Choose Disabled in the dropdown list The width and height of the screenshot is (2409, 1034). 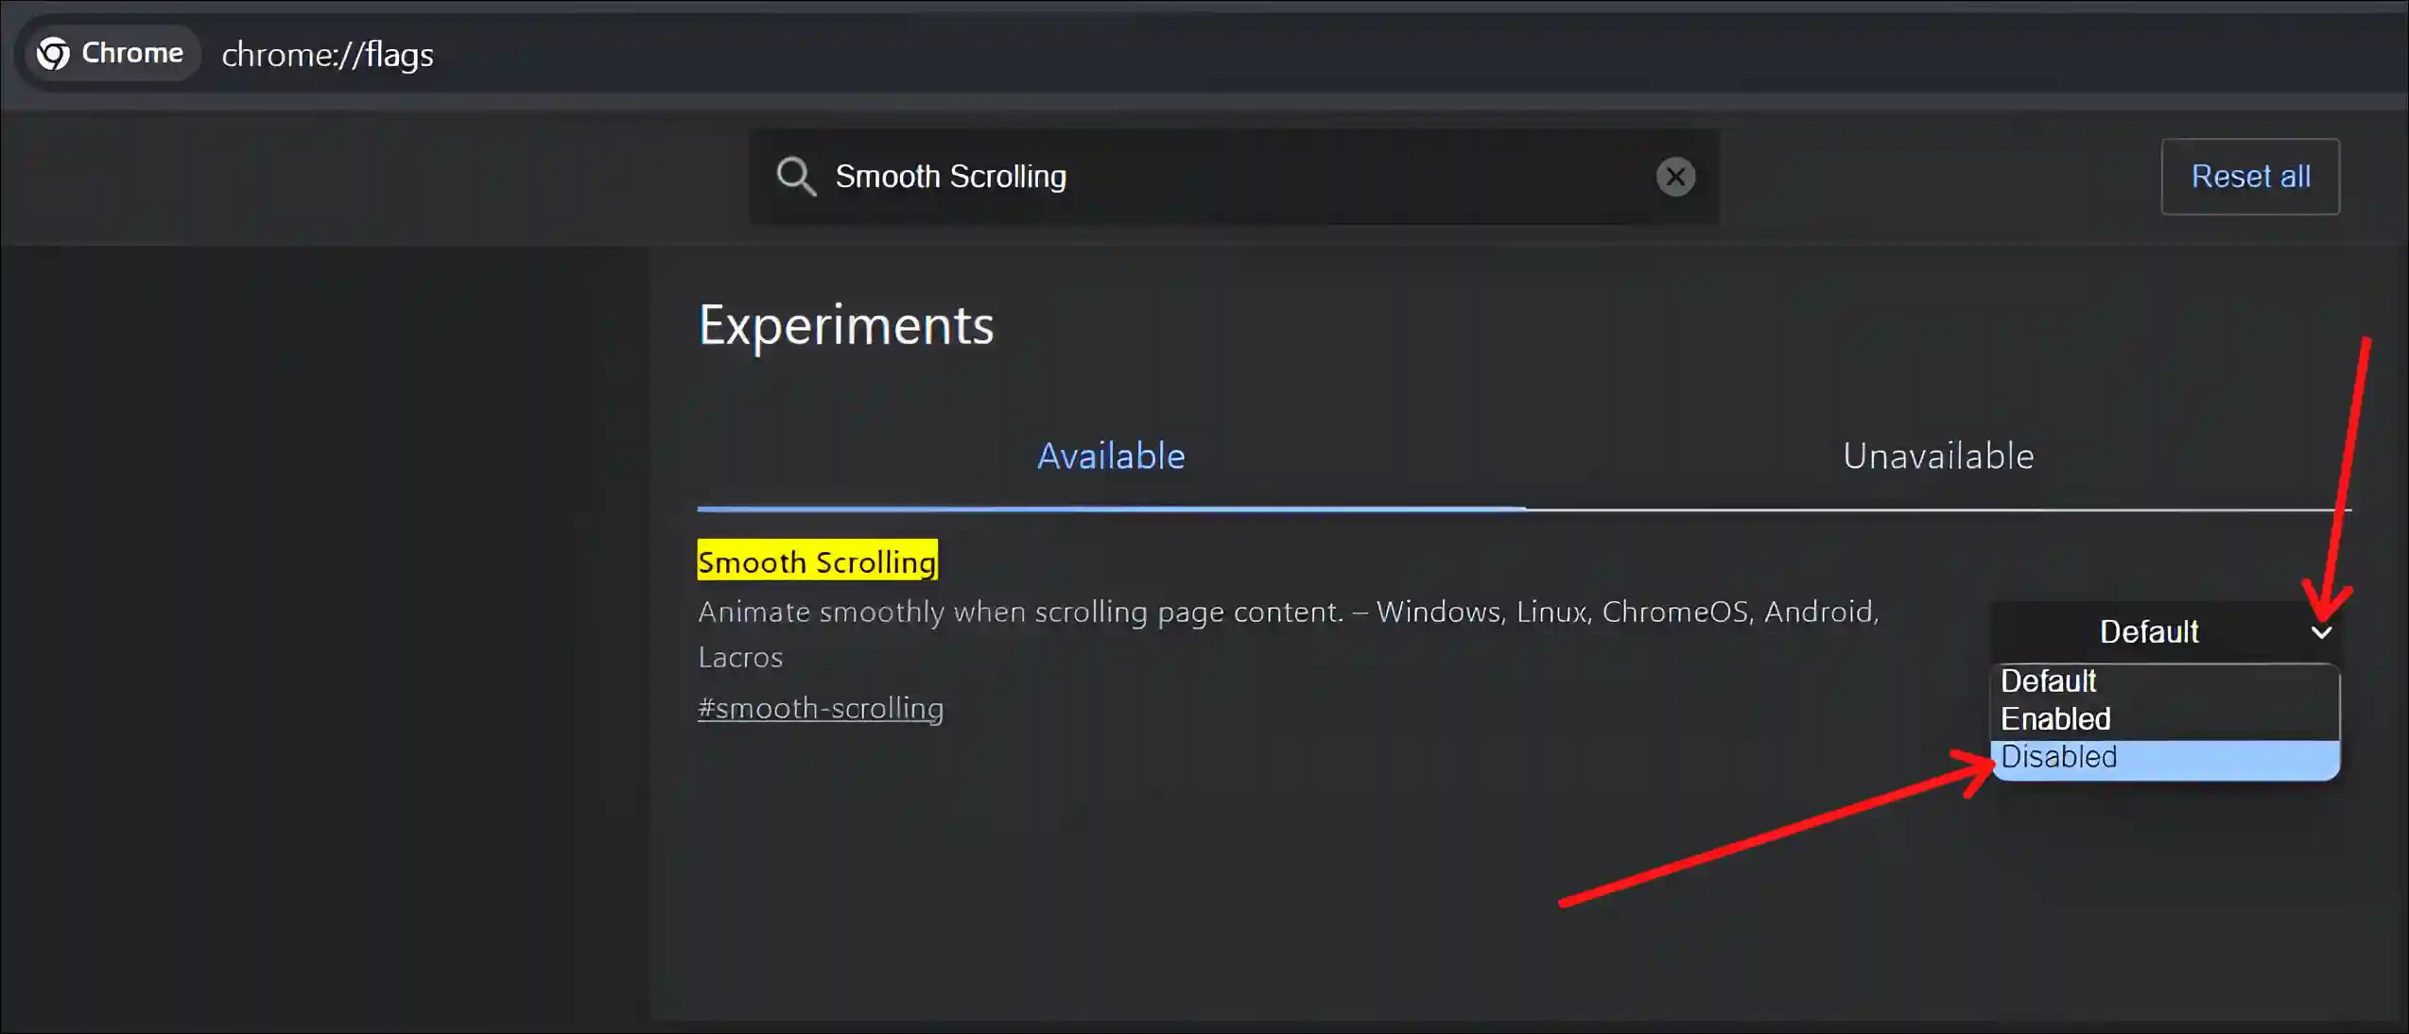pos(2165,758)
